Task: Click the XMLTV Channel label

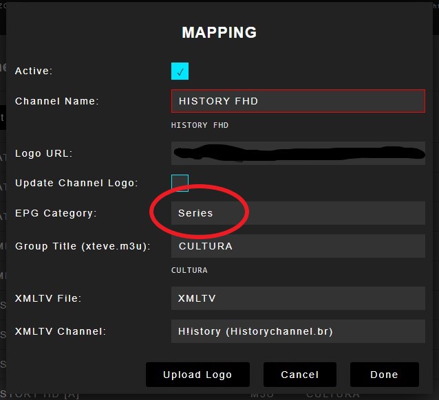Action: pyautogui.click(x=61, y=331)
